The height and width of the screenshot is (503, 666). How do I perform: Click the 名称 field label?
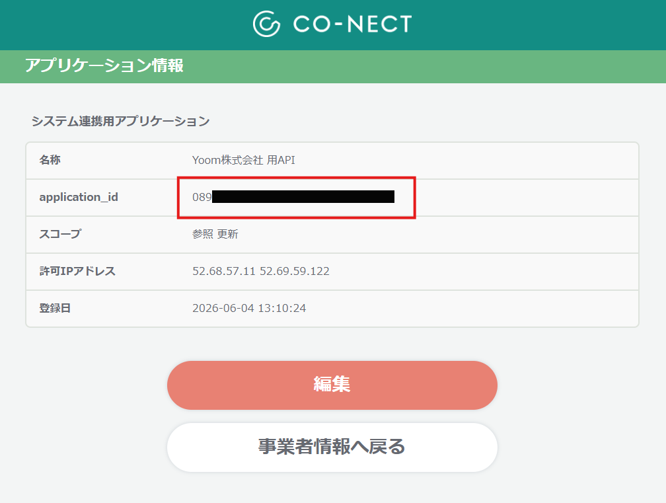50,160
